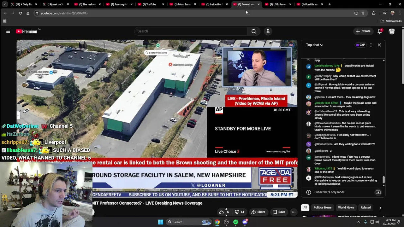Open the 0XP channel points button in chat
404x227 pixels.
[360, 45]
